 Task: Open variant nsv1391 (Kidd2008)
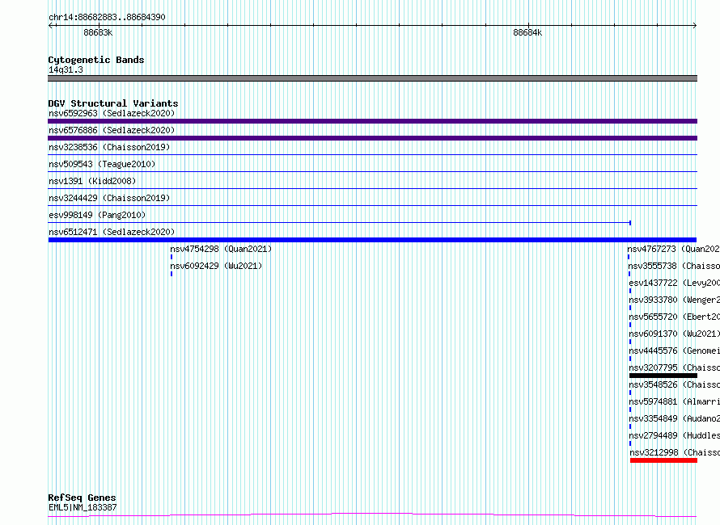pyautogui.click(x=92, y=181)
